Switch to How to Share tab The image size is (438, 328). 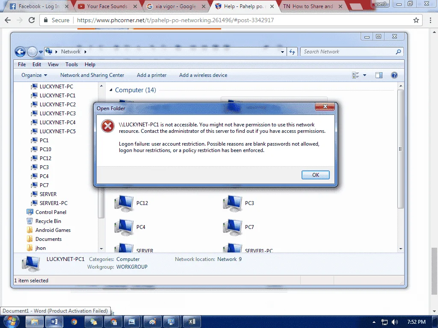click(x=312, y=6)
